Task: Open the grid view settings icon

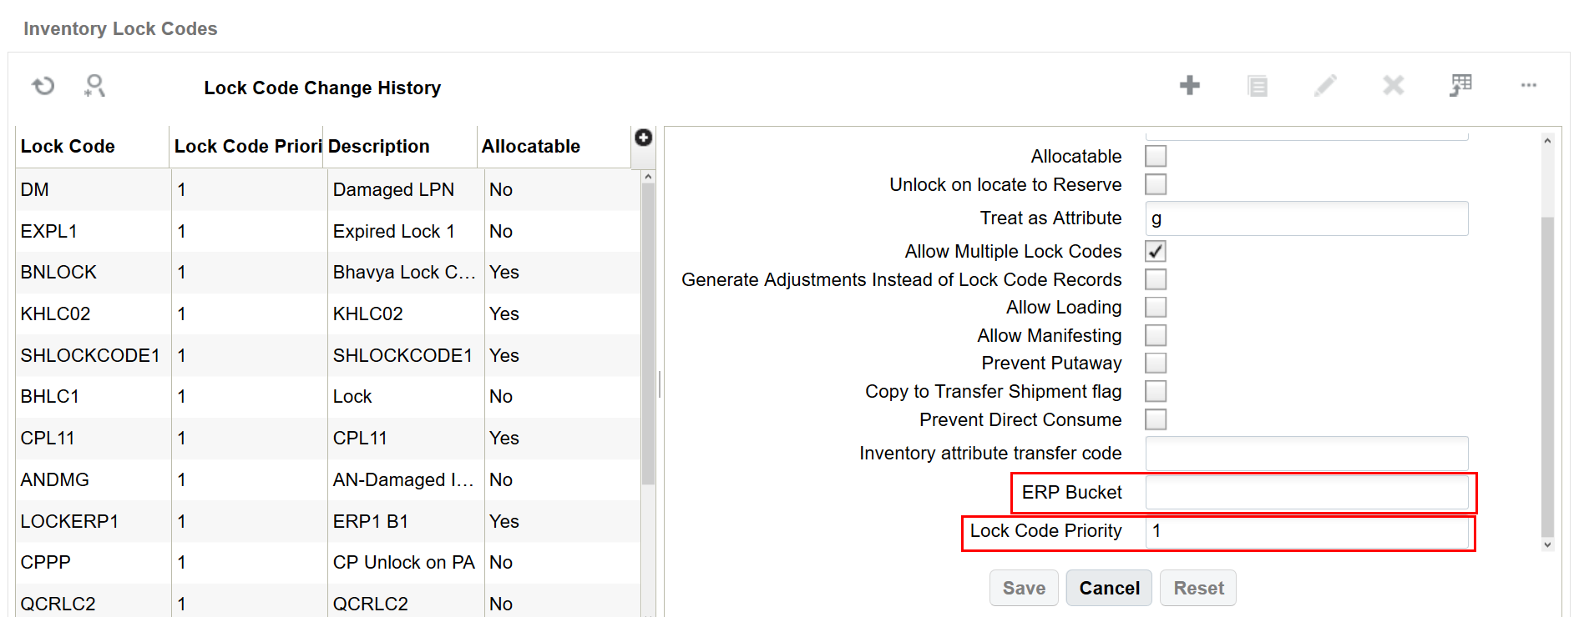Action: 1460,85
